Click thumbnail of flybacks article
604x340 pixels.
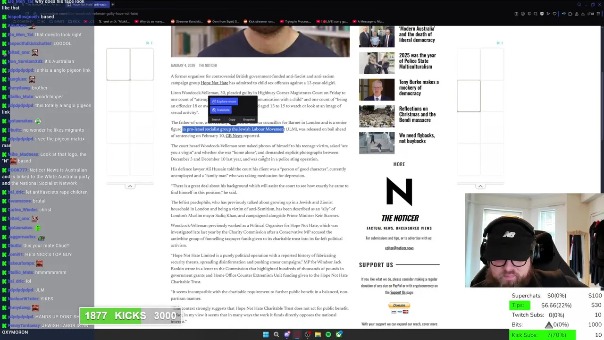pos(377,144)
